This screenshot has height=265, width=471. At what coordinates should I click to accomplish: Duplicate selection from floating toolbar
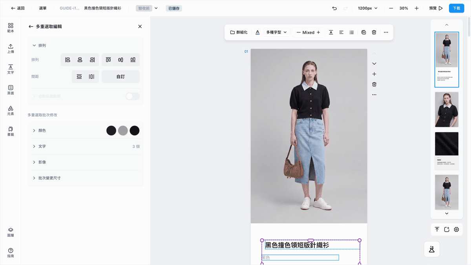(363, 33)
